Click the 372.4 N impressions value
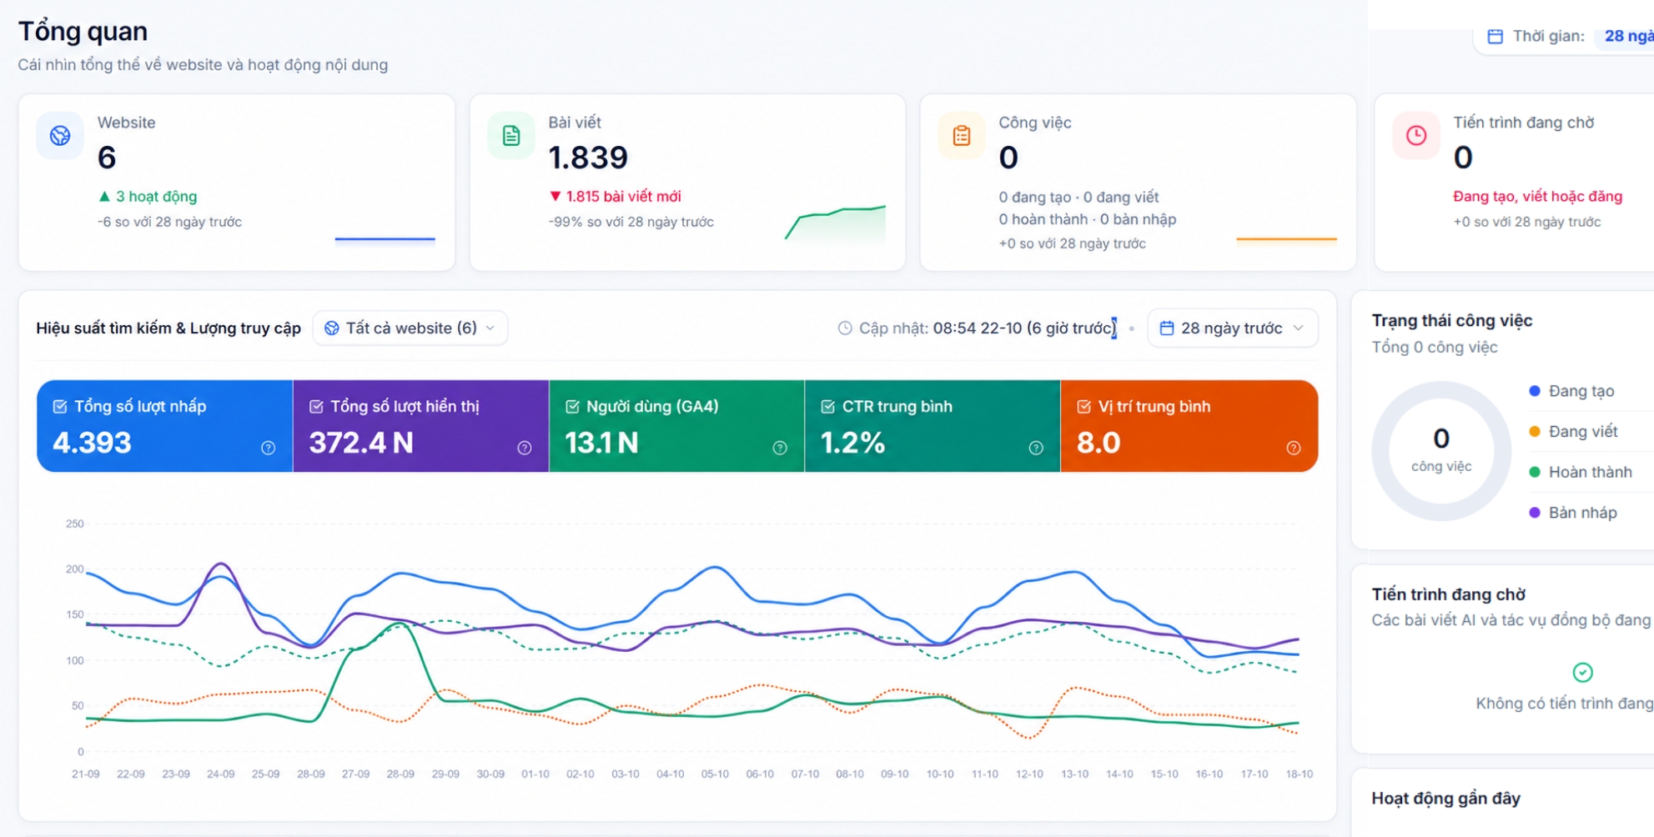The image size is (1654, 837). [361, 443]
